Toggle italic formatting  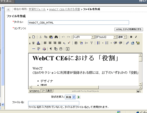[136, 37]
